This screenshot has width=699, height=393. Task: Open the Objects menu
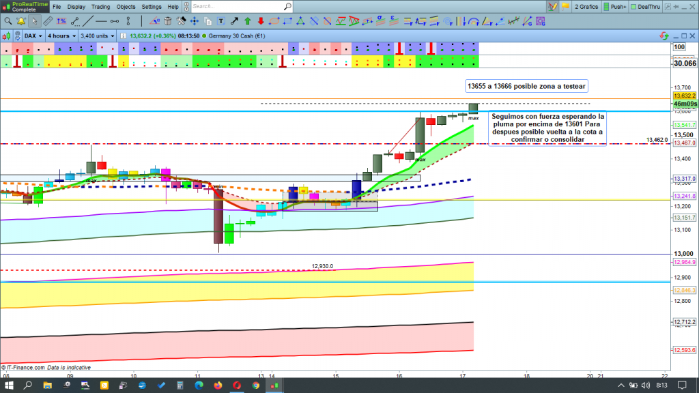[x=126, y=6]
